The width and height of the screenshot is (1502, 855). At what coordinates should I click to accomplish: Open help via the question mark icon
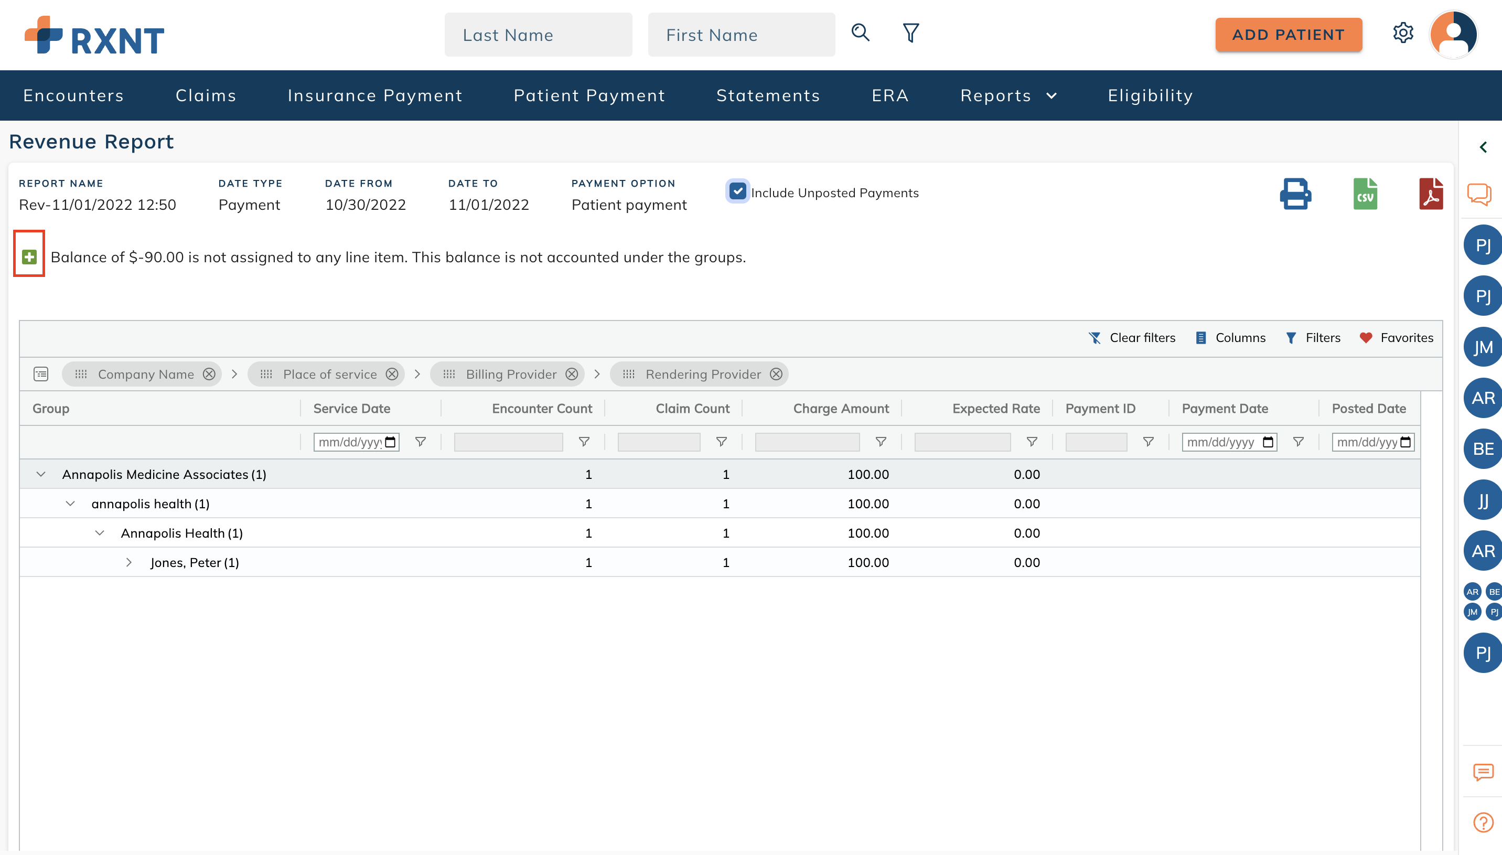tap(1483, 822)
